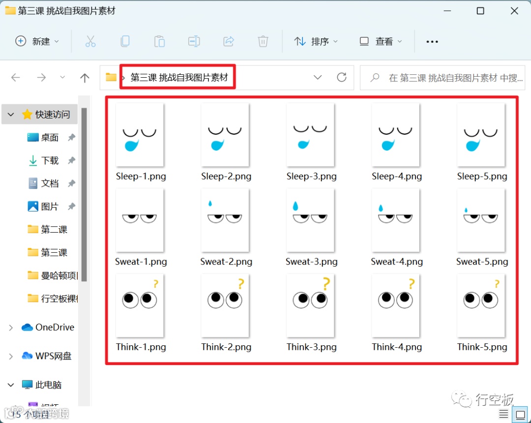
Task: Click the address path 第三课 挑战自我图片素材
Action: pyautogui.click(x=179, y=78)
